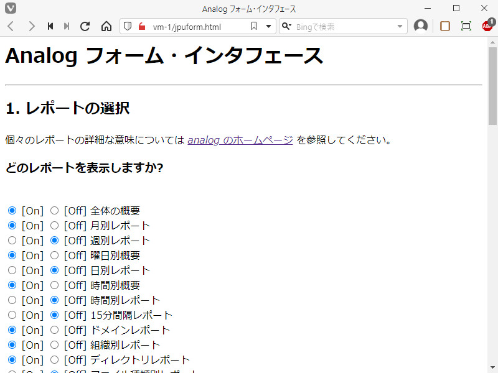Click the vertical scrollbar thumb
The height and width of the screenshot is (373, 498).
click(x=492, y=86)
